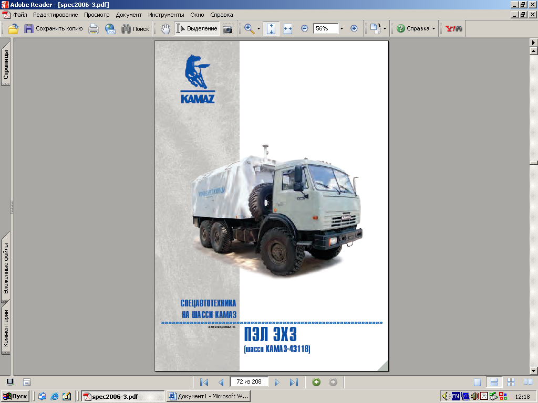Click the Yahoo search toolbar icon
Screen dimensions: 538x403
[x=453, y=29]
